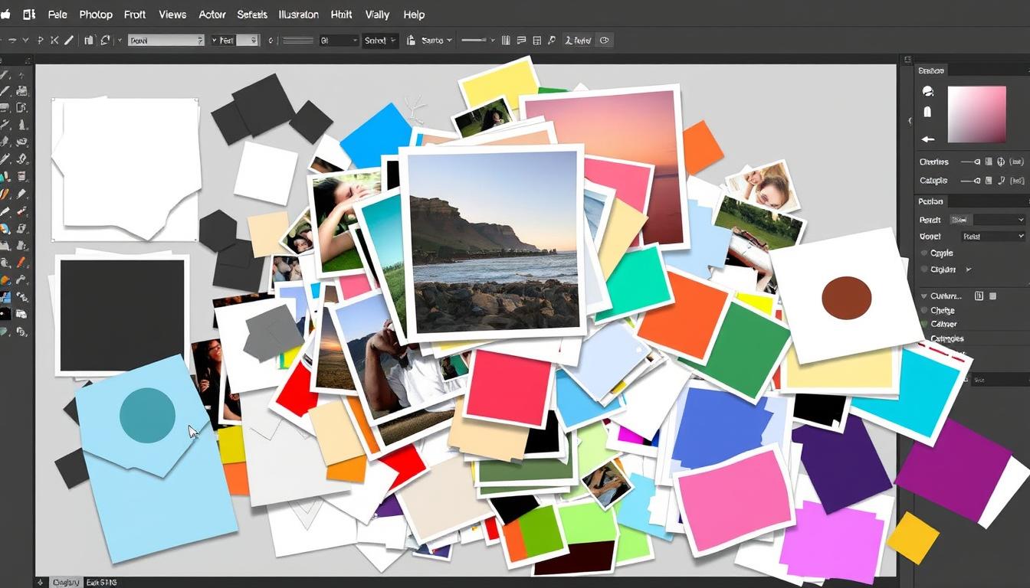This screenshot has width=1030, height=588.
Task: Check the Chefge checkbox in the right panel
Action: tap(924, 310)
